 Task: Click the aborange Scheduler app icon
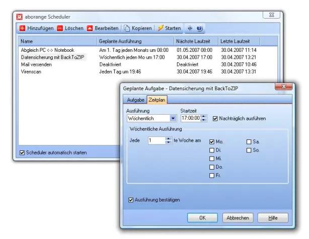coord(20,17)
